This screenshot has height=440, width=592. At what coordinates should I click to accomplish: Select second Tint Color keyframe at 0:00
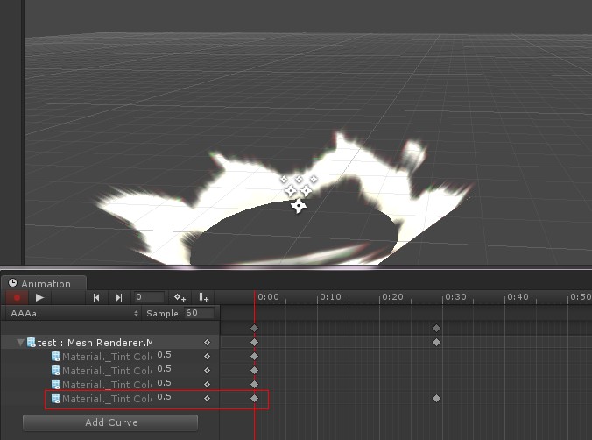[x=255, y=371]
